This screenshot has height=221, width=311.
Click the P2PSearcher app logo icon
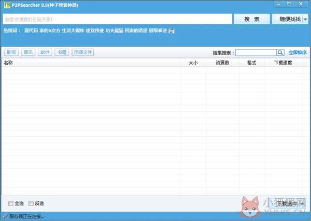pyautogui.click(x=7, y=5)
